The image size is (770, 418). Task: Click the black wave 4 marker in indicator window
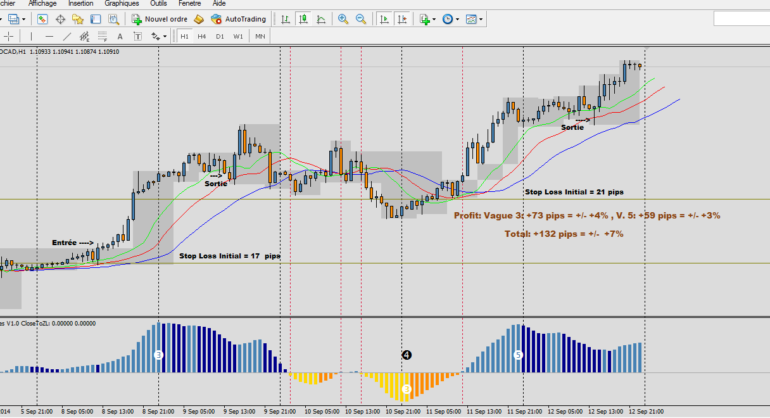(407, 355)
